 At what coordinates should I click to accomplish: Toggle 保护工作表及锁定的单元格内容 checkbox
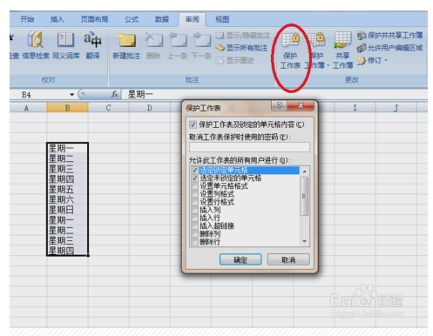(x=193, y=124)
